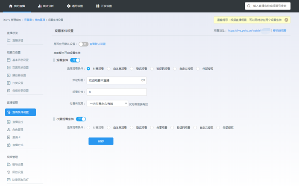Disable the 次要观看条件 switch
The image size is (299, 186).
click(x=81, y=119)
